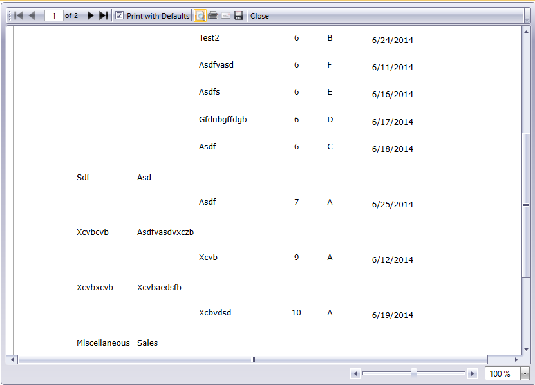Click the 'Sales' label
The image size is (535, 385).
[147, 343]
